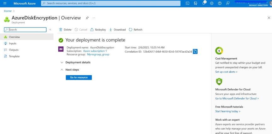Select Overview in the left menu
The width and height of the screenshot is (272, 134).
[27, 37]
